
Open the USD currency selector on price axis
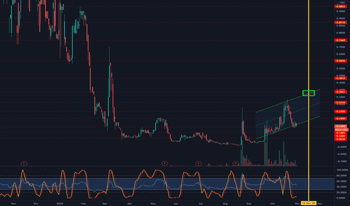click(342, 3)
